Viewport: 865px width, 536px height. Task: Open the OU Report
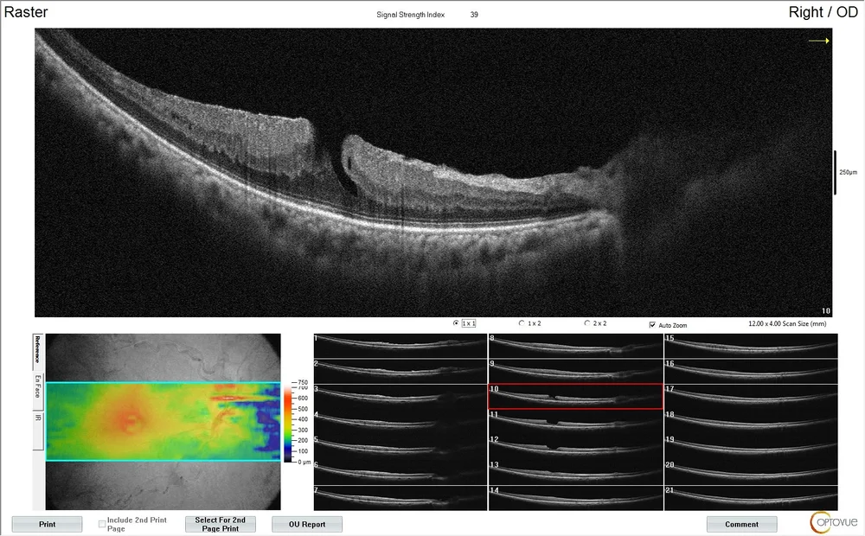(x=306, y=524)
